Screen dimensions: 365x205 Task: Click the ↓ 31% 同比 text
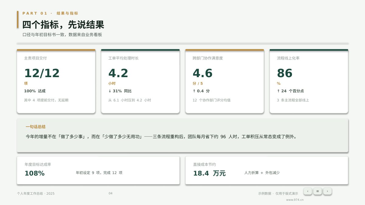120,91
